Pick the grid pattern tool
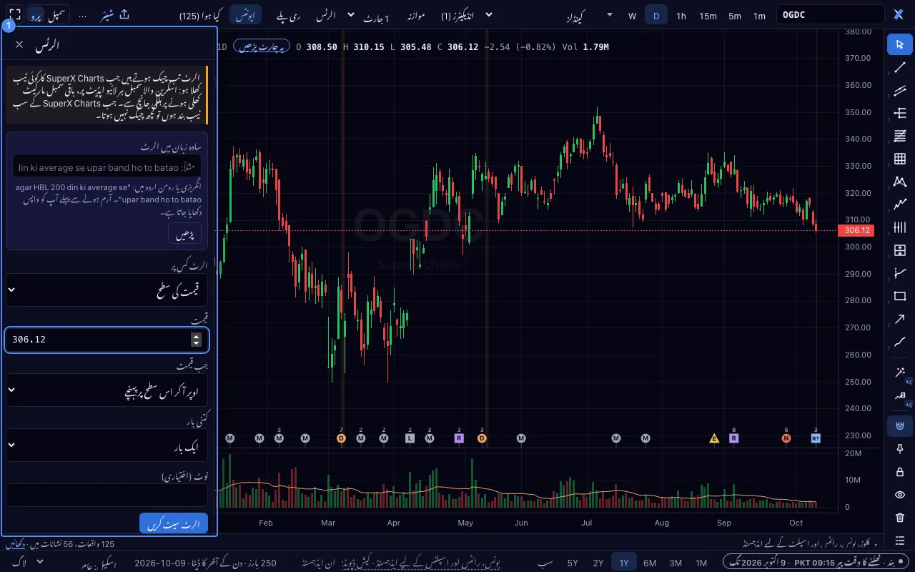915x572 pixels. click(899, 159)
